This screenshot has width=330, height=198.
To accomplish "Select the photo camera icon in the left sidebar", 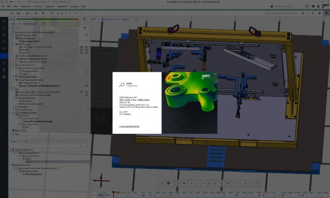I will (x=4, y=35).
